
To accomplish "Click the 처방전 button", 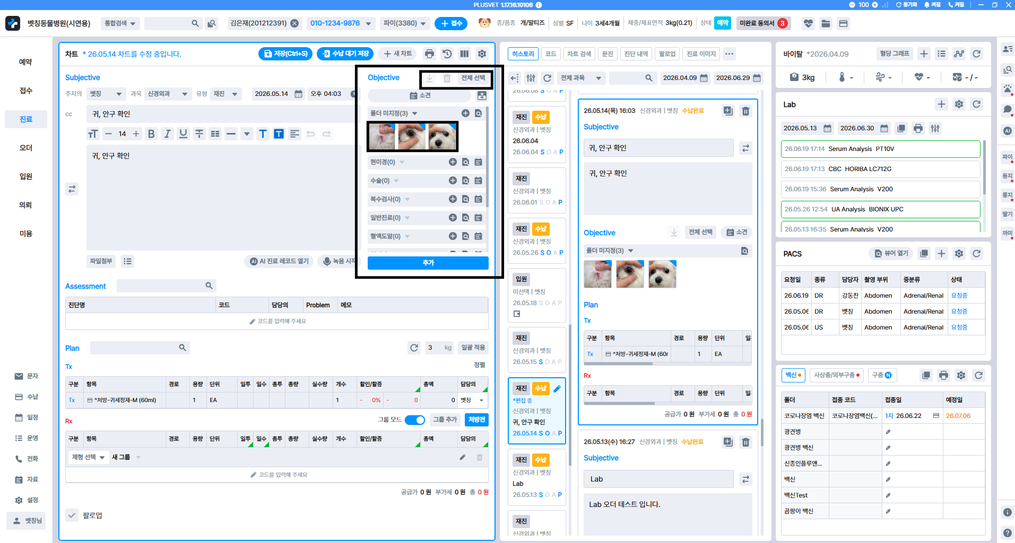I will click(476, 420).
